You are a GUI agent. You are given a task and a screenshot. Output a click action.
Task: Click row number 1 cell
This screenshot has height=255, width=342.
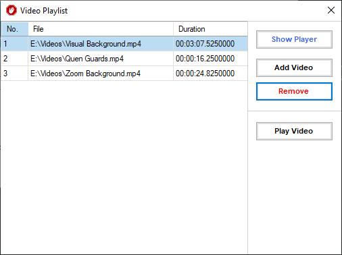coord(15,44)
